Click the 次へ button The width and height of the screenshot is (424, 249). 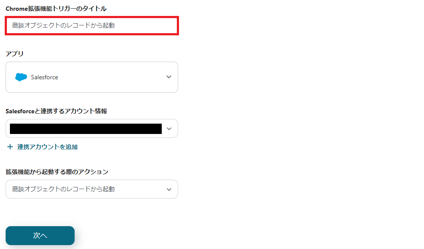coord(40,236)
